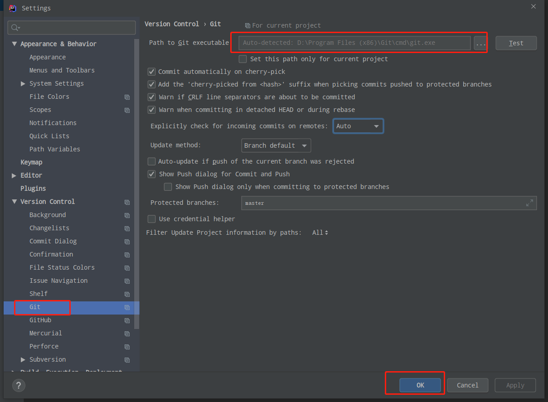The width and height of the screenshot is (548, 402).
Task: Click the 'Version Control' breadcrumb heading
Action: pos(172,24)
